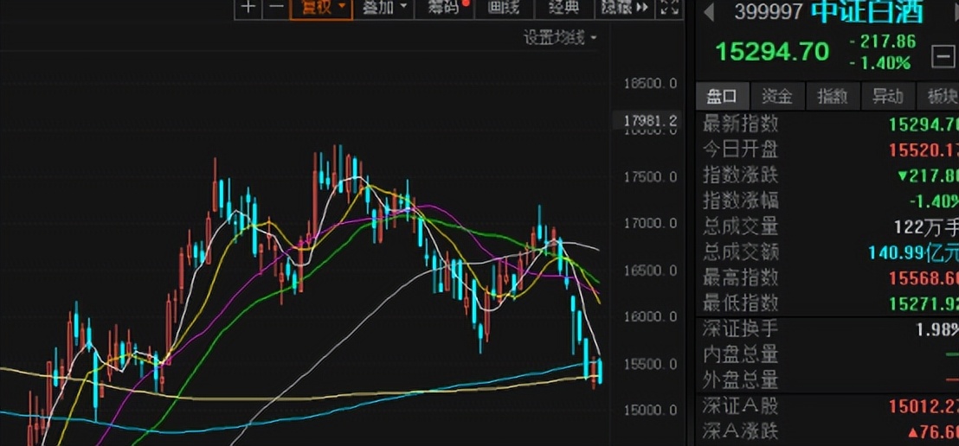Click the 深证换手 row label
959x446 pixels.
pos(740,328)
